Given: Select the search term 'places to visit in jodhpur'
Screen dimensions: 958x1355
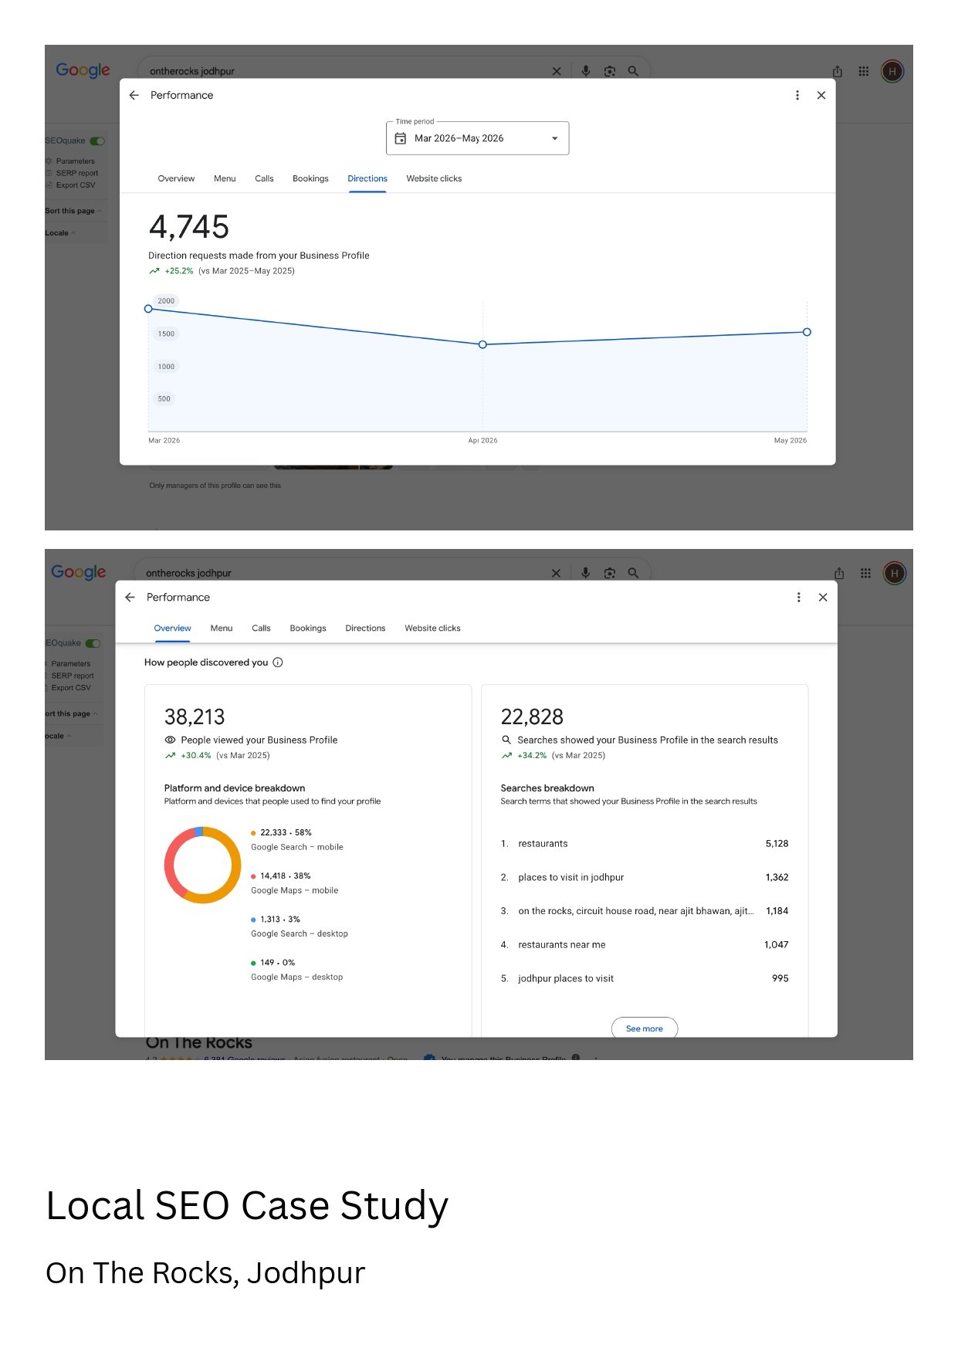Looking at the screenshot, I should (x=645, y=877).
